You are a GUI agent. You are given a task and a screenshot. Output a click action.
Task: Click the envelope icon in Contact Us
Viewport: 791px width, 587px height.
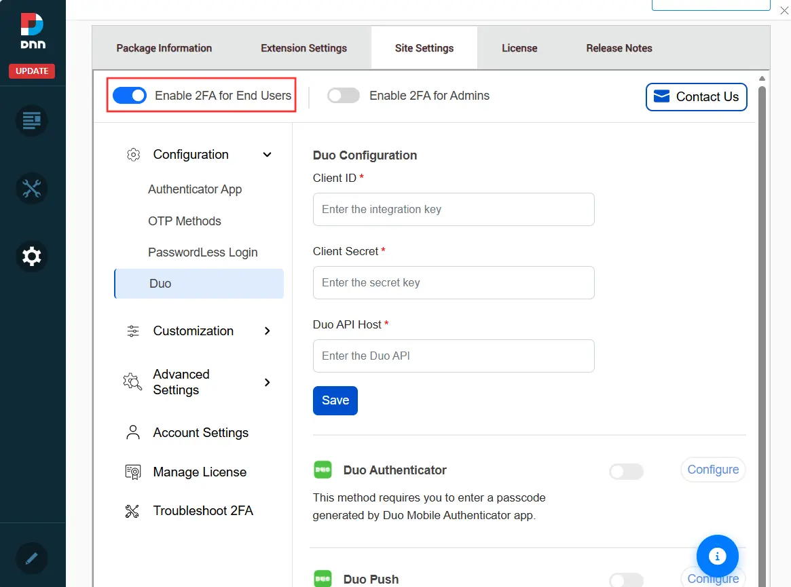(x=661, y=96)
